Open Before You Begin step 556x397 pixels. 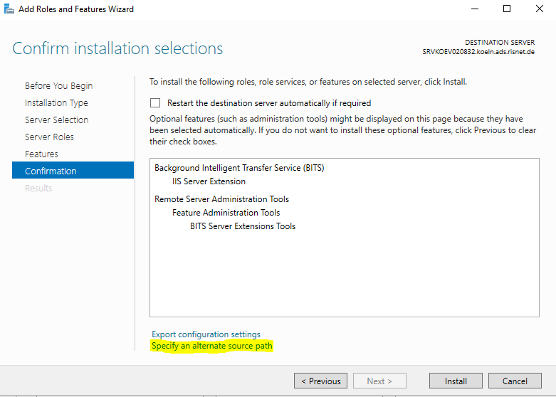[x=59, y=86]
